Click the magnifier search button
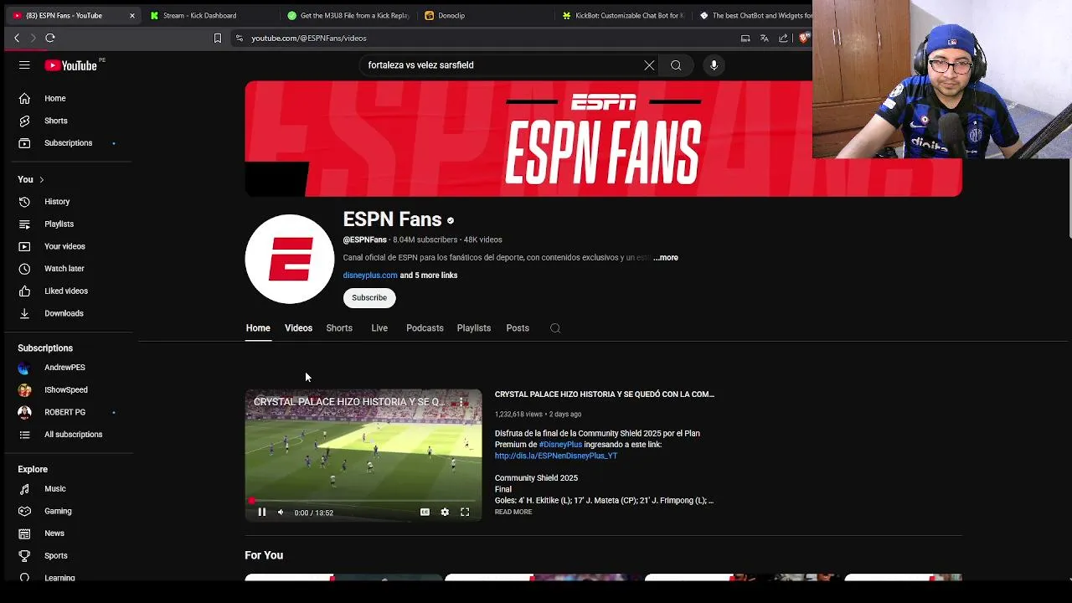This screenshot has height=603, width=1072. click(x=676, y=65)
